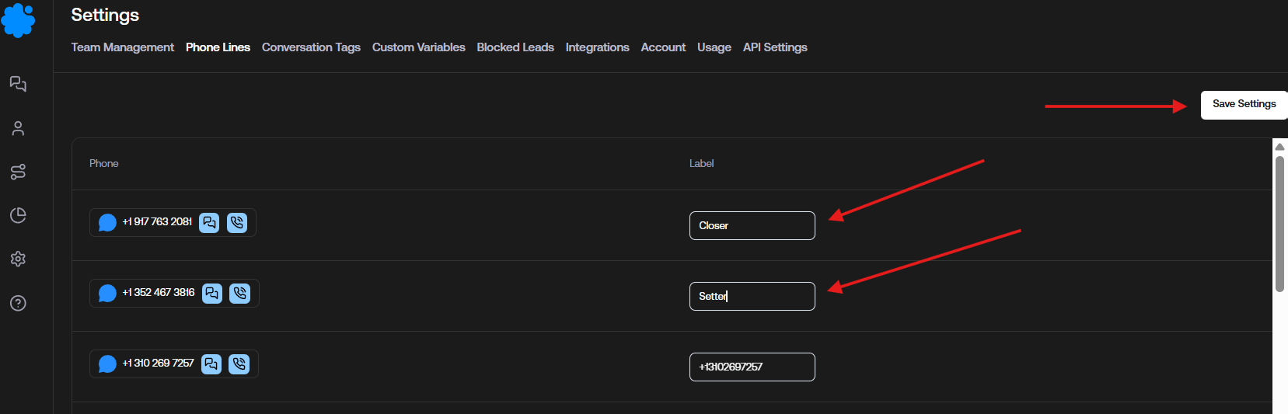Screen dimensions: 1288x414
Task: Click the blue bubble icon for +1 352 467 3816
Action: [x=107, y=294]
